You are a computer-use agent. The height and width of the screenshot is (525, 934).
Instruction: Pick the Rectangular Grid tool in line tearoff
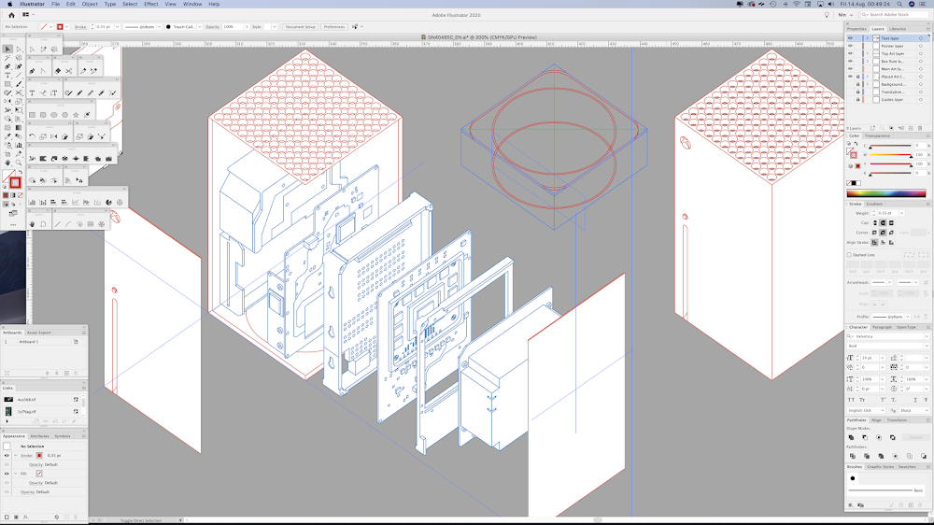click(91, 224)
